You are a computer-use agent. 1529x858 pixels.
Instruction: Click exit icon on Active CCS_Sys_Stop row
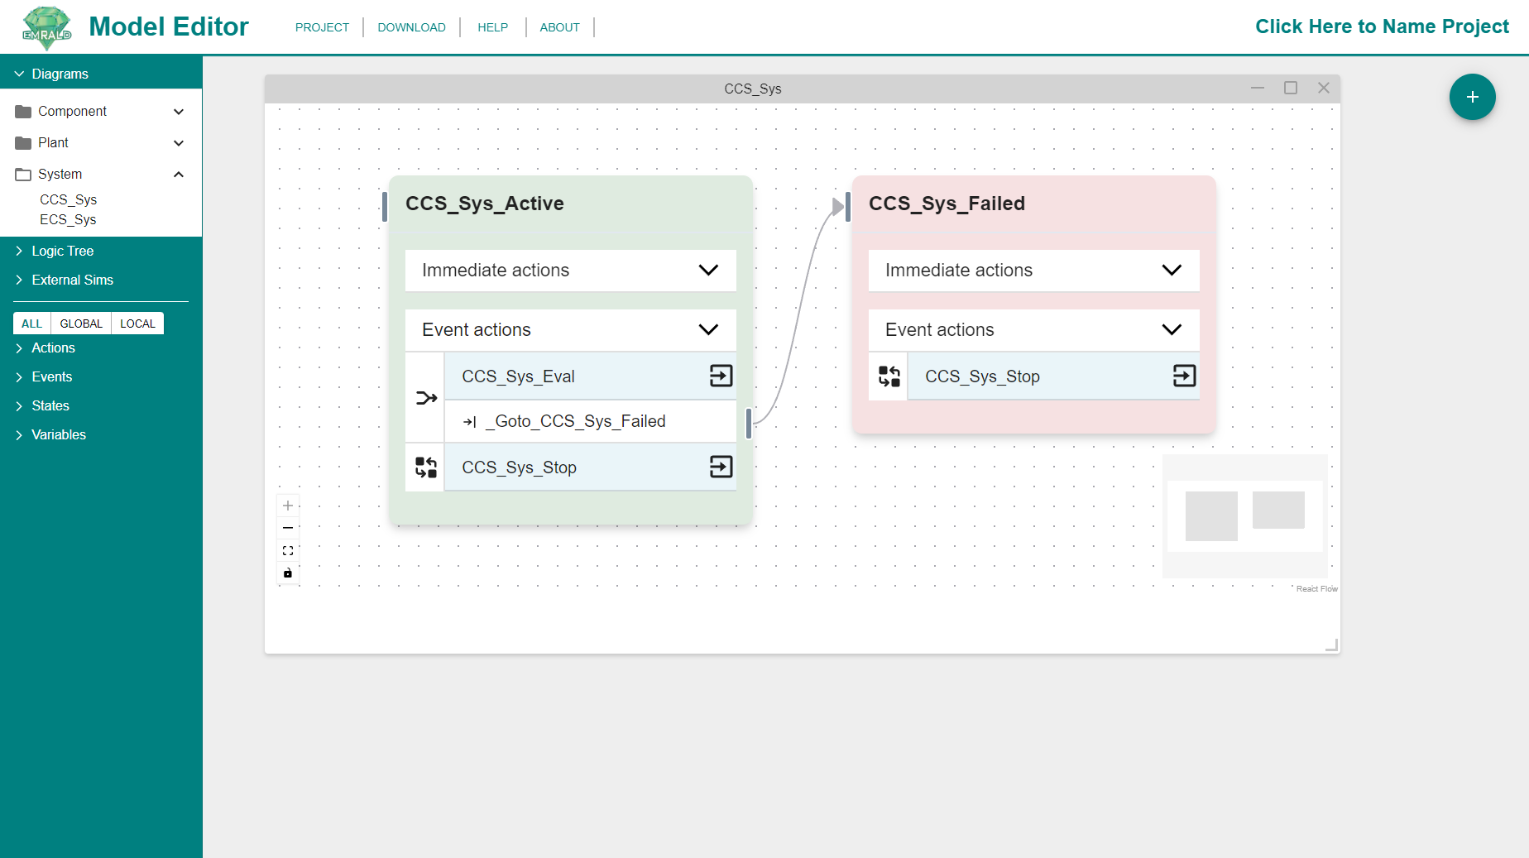(721, 467)
